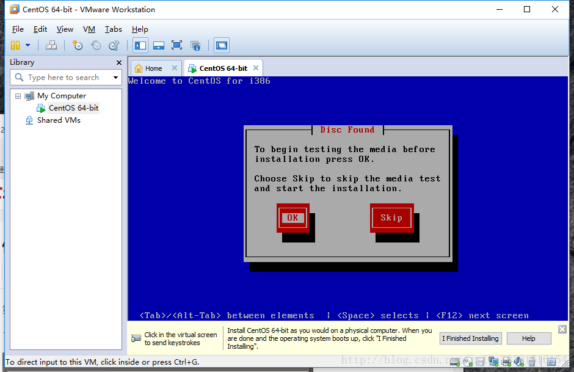The width and height of the screenshot is (574, 372).
Task: Open the Tabs menu
Action: click(x=113, y=29)
